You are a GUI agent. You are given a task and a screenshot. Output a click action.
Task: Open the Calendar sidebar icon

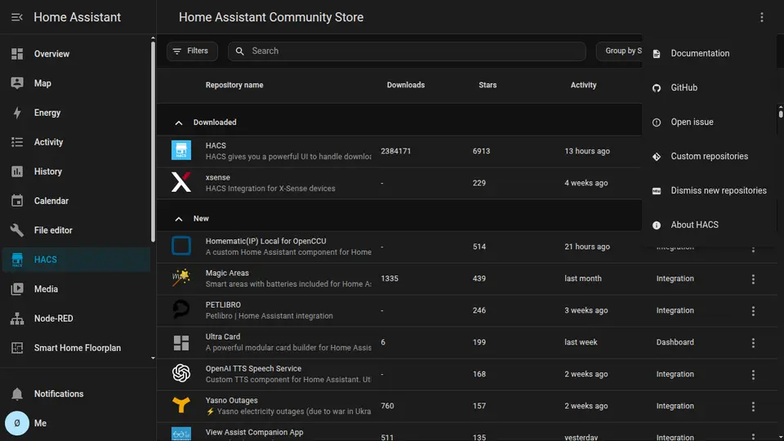[17, 201]
